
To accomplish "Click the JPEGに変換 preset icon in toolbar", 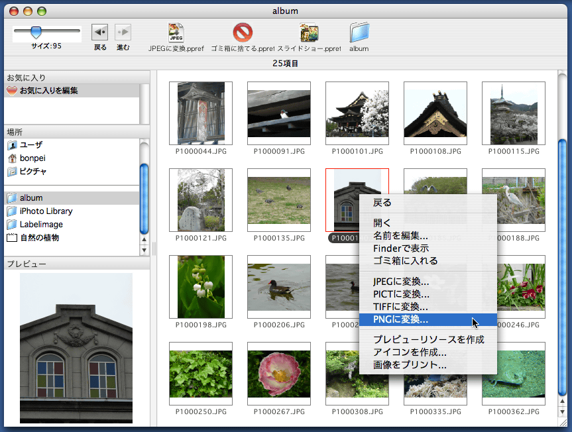I will point(176,32).
